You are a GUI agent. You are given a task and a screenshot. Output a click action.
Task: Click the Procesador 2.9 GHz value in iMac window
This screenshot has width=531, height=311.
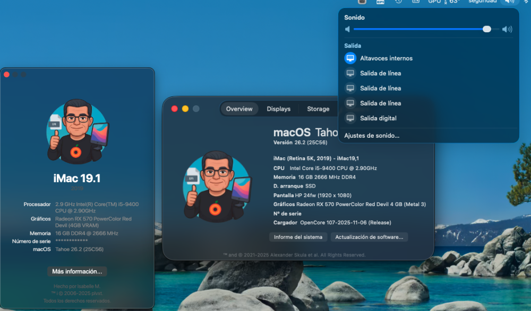[x=97, y=208]
